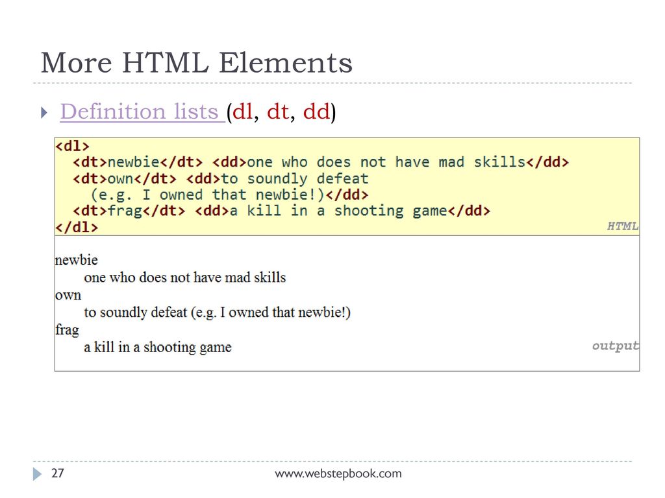Click the slide title 'More HTML Elements'

(x=196, y=63)
